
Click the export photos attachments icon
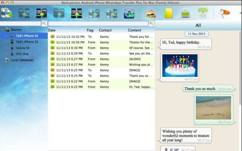tap(150, 14)
